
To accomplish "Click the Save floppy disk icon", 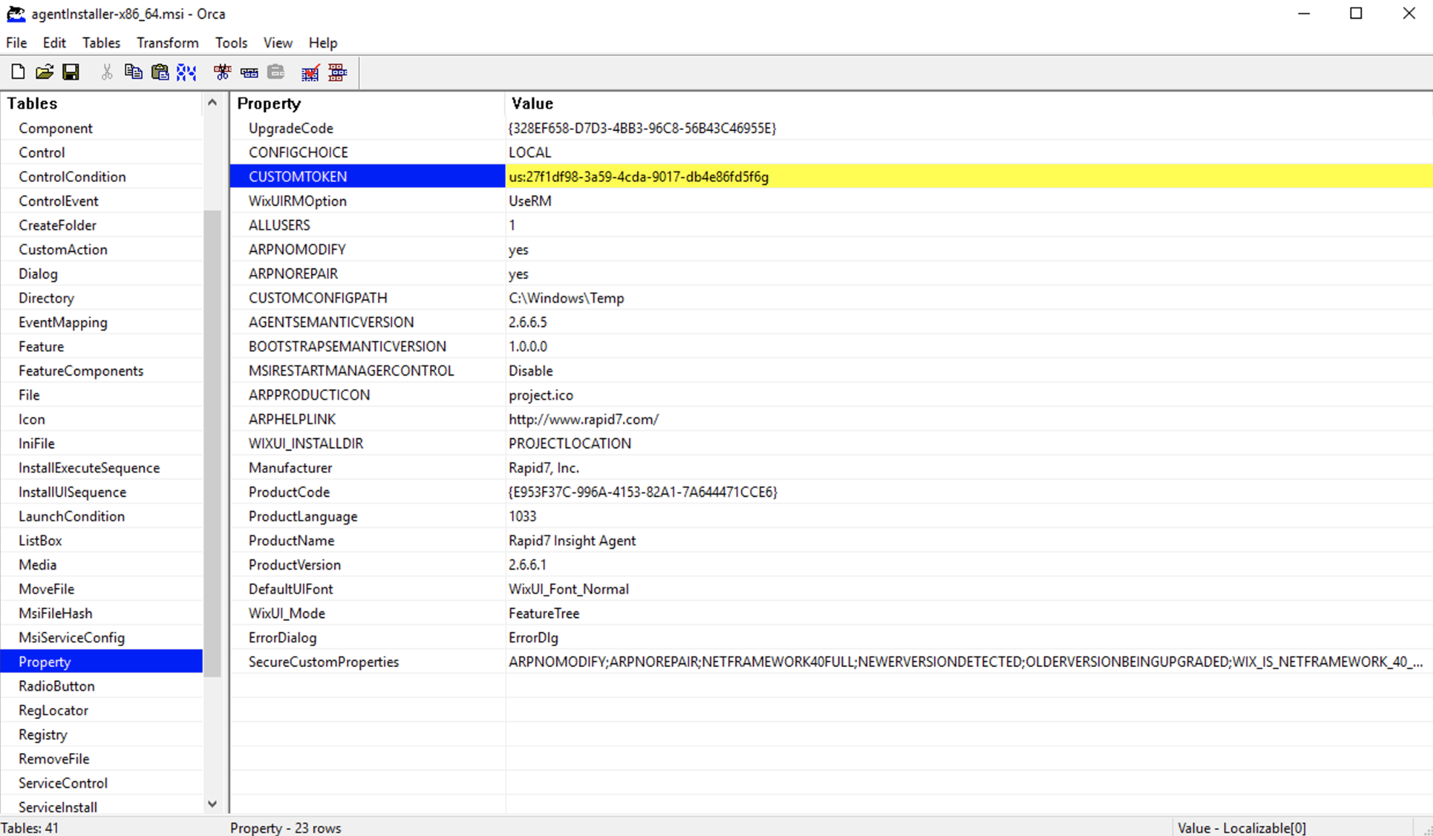I will point(71,72).
